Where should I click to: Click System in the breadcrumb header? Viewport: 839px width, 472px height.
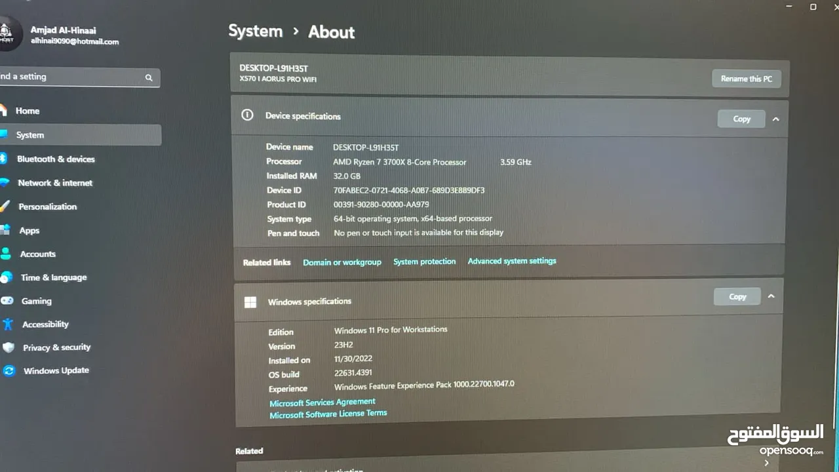[x=255, y=31]
